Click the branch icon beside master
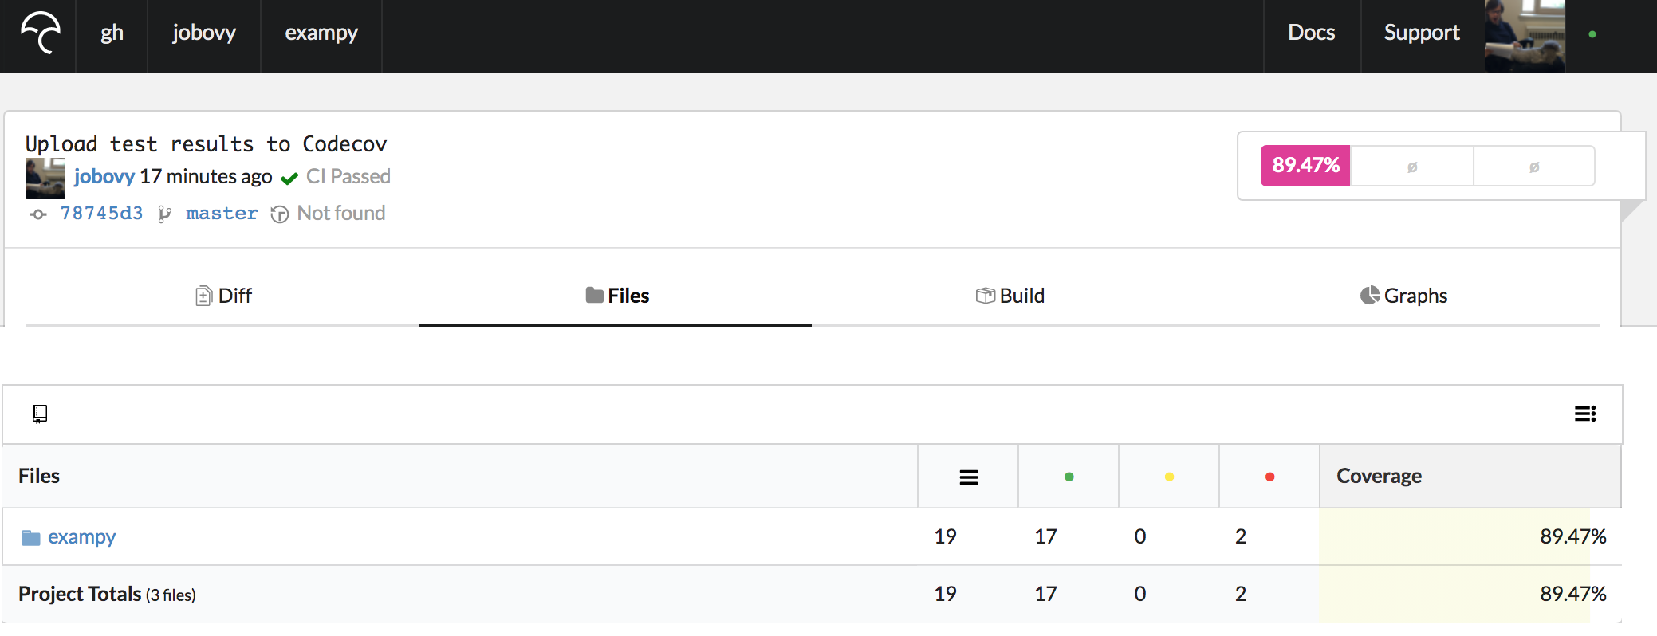Screen dimensions: 1657x636 [164, 214]
